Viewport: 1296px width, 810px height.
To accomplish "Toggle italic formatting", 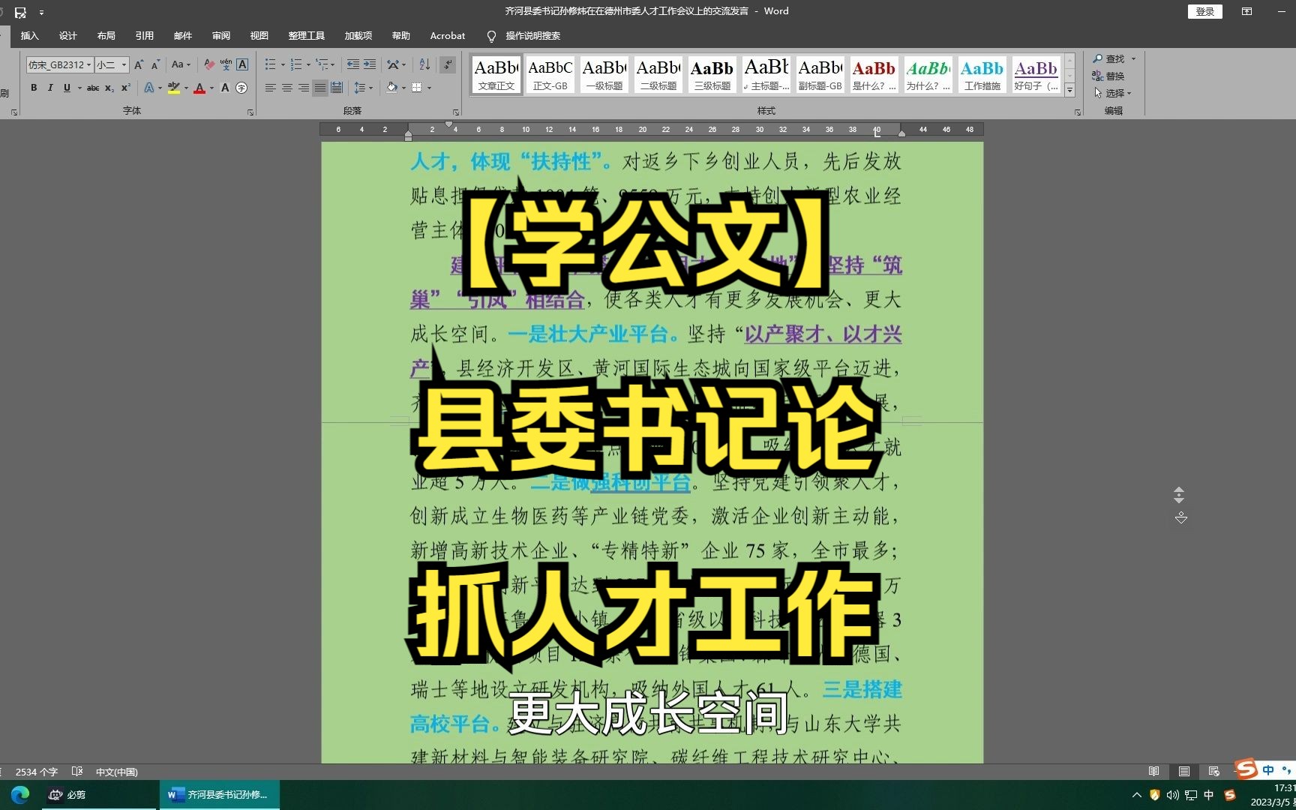I will pyautogui.click(x=50, y=88).
